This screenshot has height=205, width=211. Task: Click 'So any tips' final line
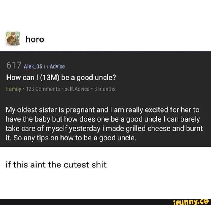click(71, 138)
